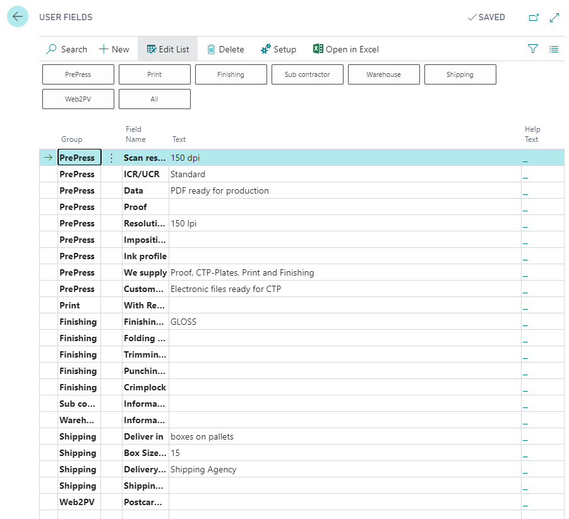
Task: Filter by the Sub contractor button
Action: (308, 74)
